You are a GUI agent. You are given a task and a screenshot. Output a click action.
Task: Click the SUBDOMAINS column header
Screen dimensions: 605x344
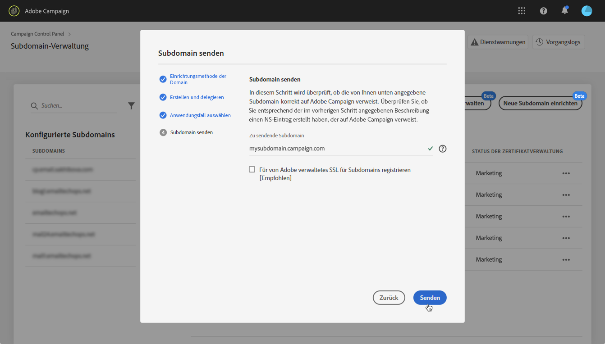click(49, 151)
